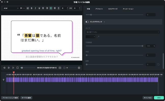Click the green 保存 button
This screenshot has width=165, height=101.
pyautogui.click(x=159, y=98)
